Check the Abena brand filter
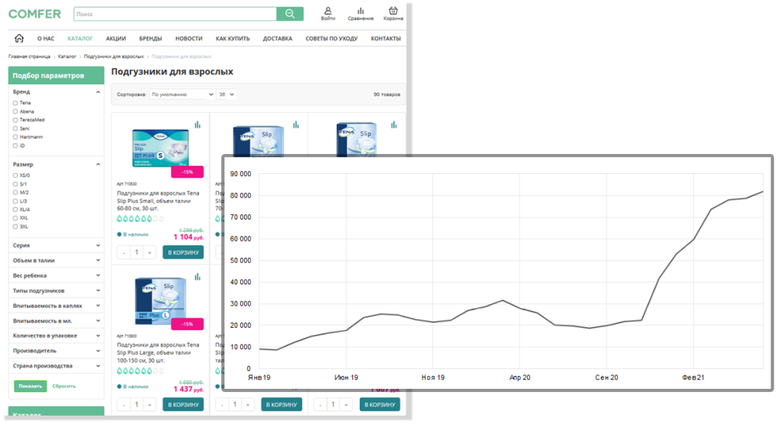Image resolution: width=781 pixels, height=427 pixels. (x=15, y=111)
